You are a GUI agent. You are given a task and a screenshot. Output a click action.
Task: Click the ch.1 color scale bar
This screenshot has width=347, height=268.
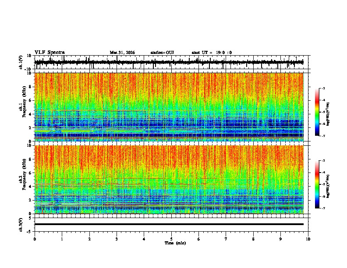click(317, 112)
